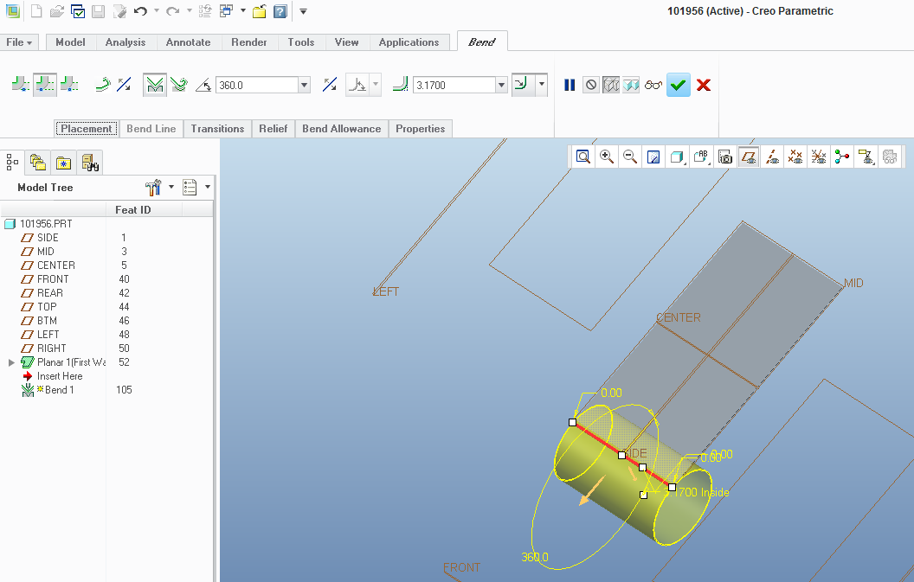Expand the Planar 1 feature node
This screenshot has width=914, height=582.
[11, 362]
